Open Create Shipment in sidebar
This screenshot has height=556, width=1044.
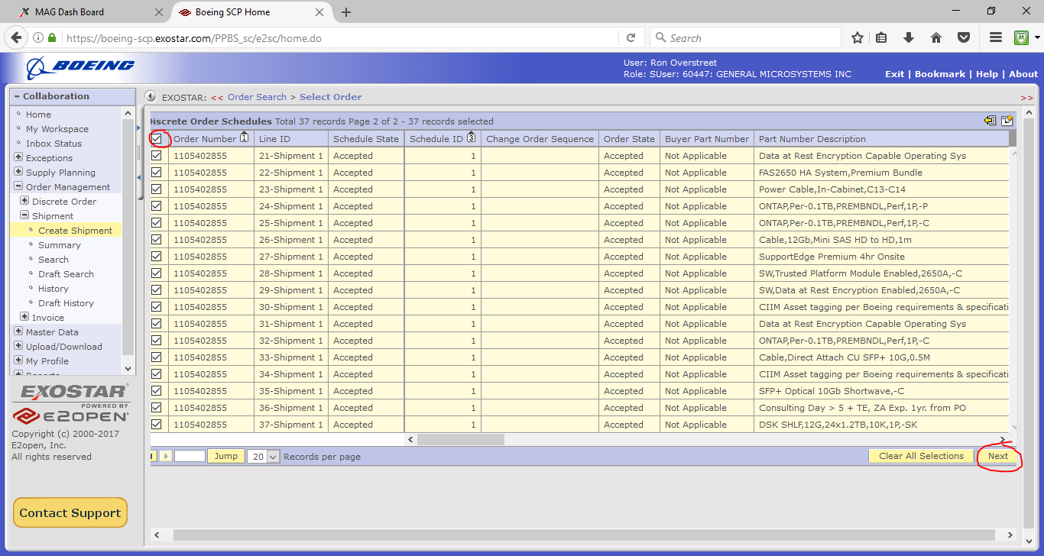tap(75, 231)
